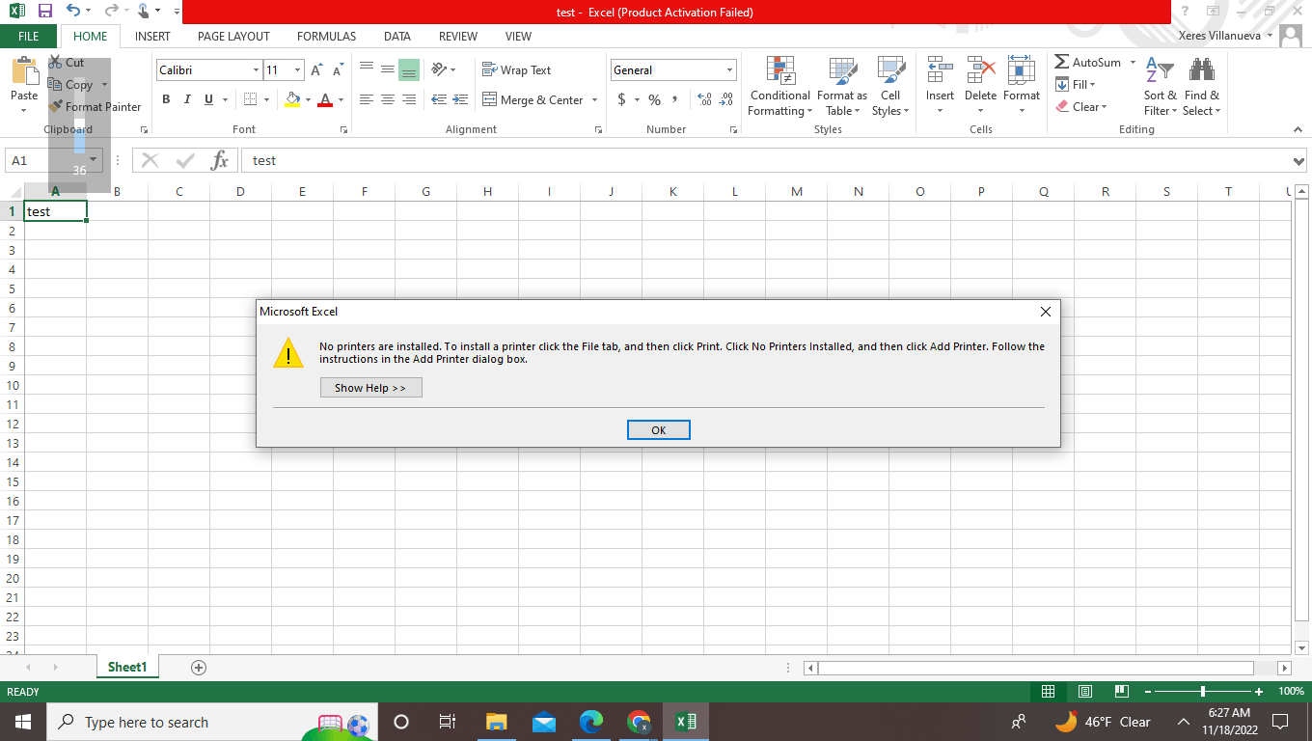The height and width of the screenshot is (741, 1312).
Task: Click Center alignment icon
Action: (x=388, y=99)
